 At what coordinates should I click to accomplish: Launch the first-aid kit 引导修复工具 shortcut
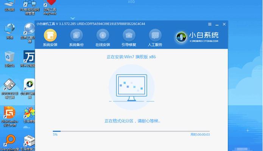[28, 143]
